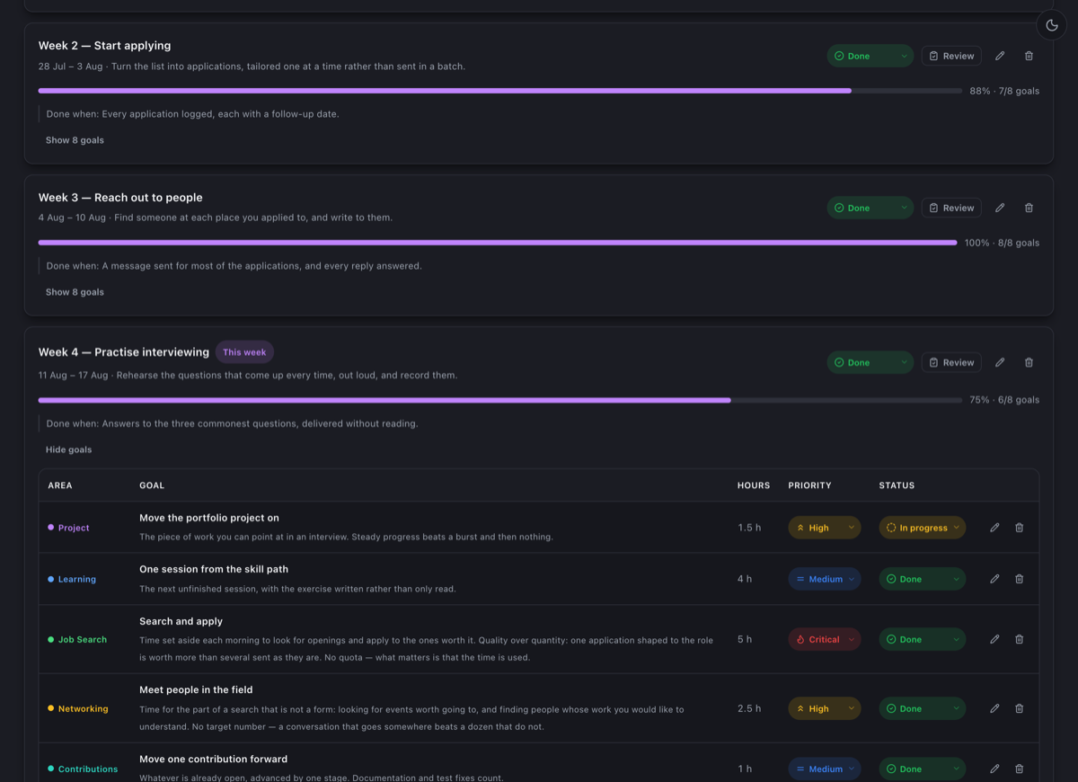The image size is (1078, 782).
Task: Change High priority of the portfolio project goal
Action: [825, 528]
